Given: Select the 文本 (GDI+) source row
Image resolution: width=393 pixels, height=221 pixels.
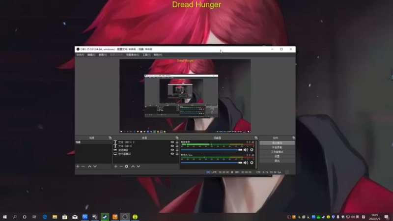Looking at the screenshot, I should [x=145, y=146].
